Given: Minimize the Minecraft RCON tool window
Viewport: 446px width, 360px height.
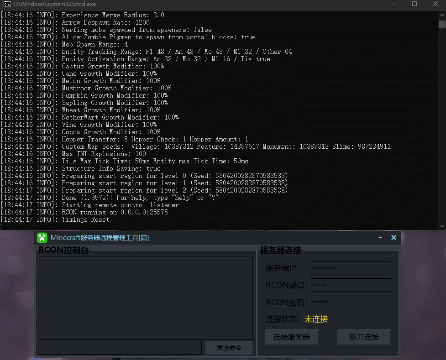Looking at the screenshot, I should [380, 238].
